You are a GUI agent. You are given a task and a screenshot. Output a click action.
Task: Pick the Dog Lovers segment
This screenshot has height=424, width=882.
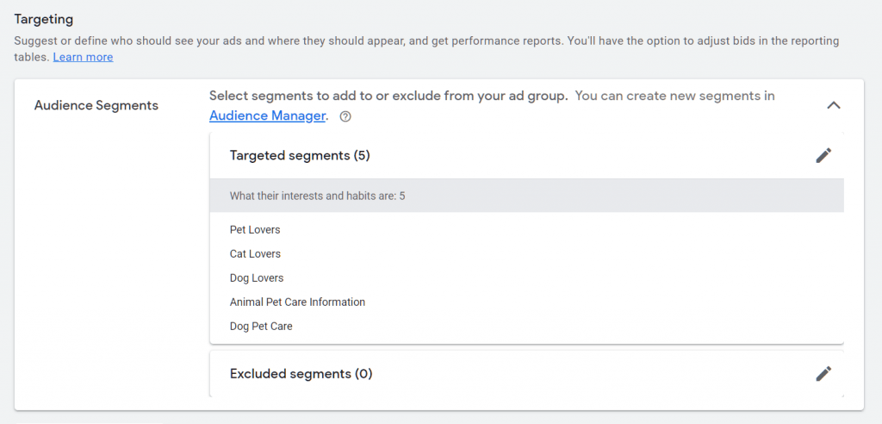point(257,278)
